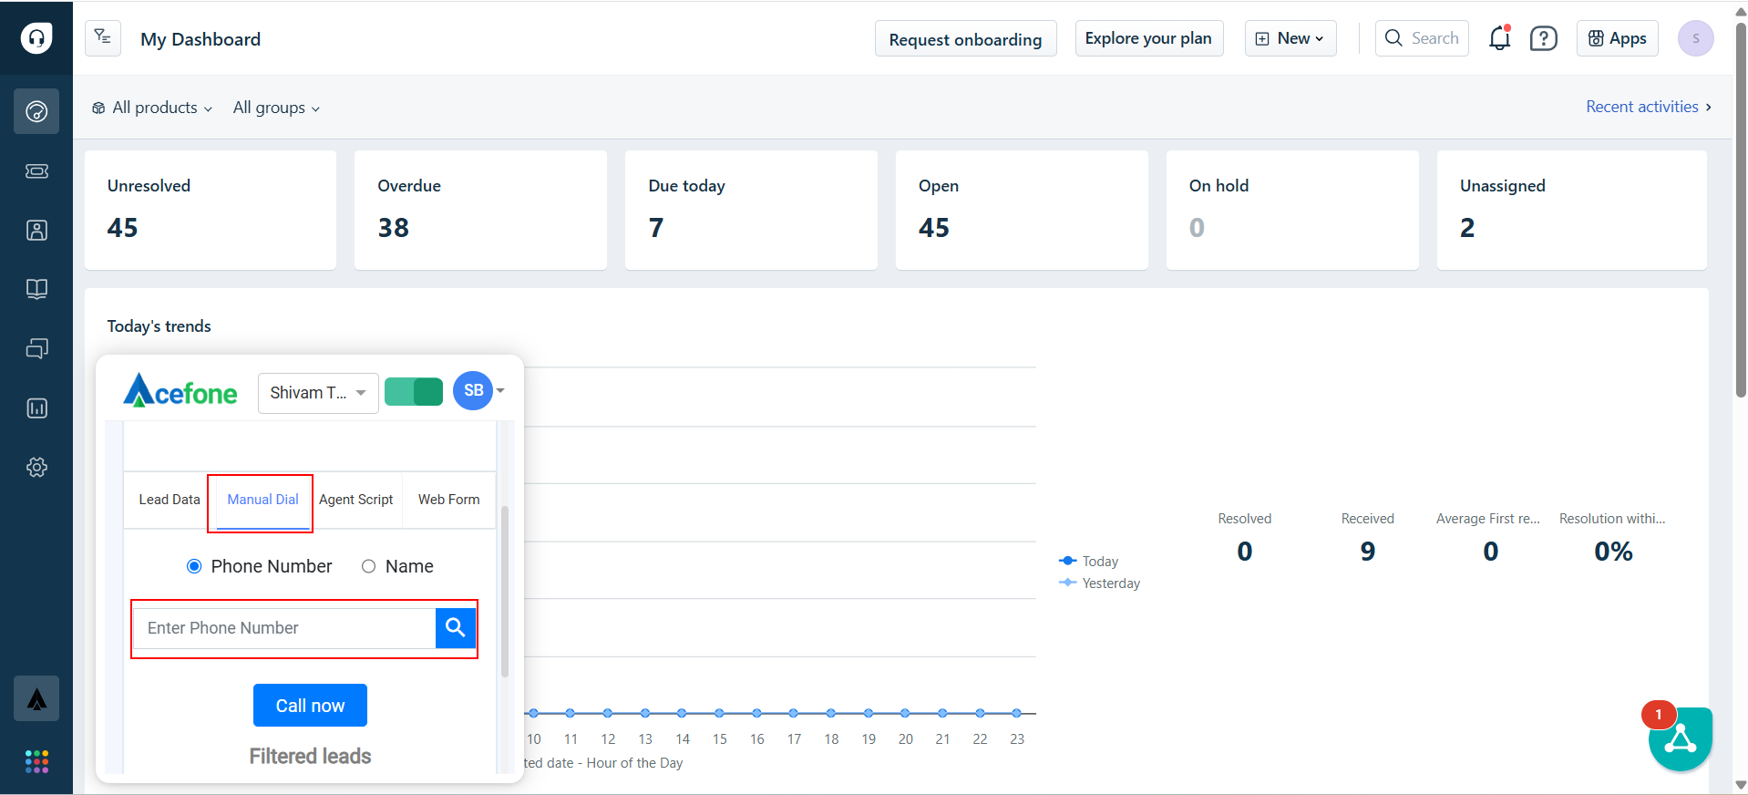This screenshot has height=795, width=1748.
Task: Open the Due today tickets card
Action: [751, 210]
